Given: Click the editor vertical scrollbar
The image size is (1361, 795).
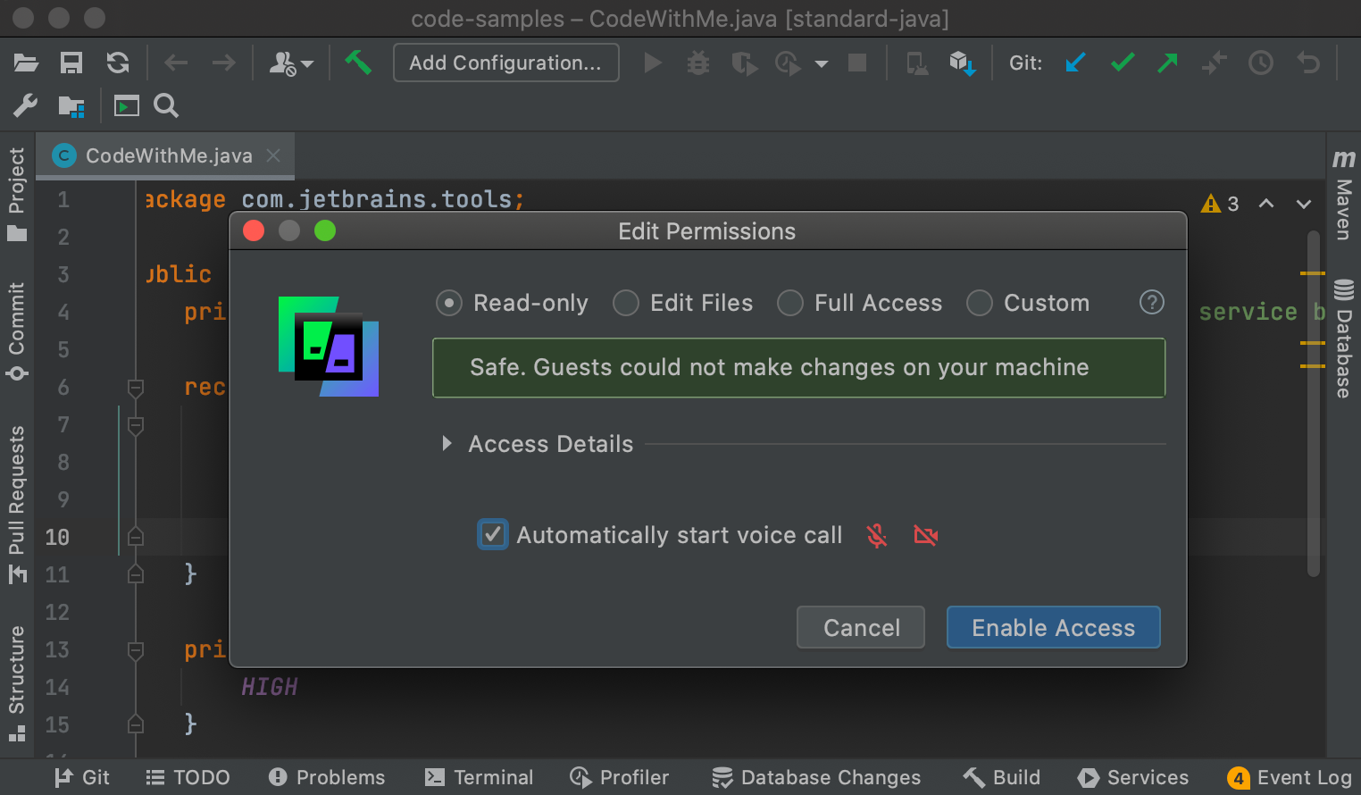Looking at the screenshot, I should 1313,402.
